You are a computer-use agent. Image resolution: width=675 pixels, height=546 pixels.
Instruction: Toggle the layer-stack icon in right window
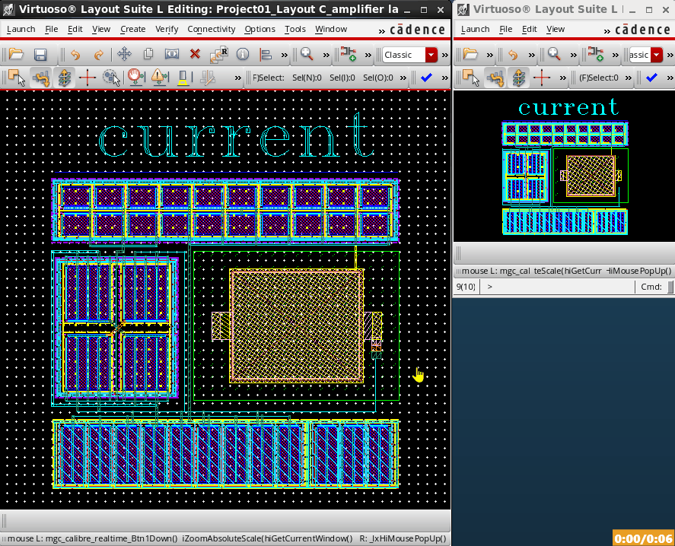coord(519,78)
